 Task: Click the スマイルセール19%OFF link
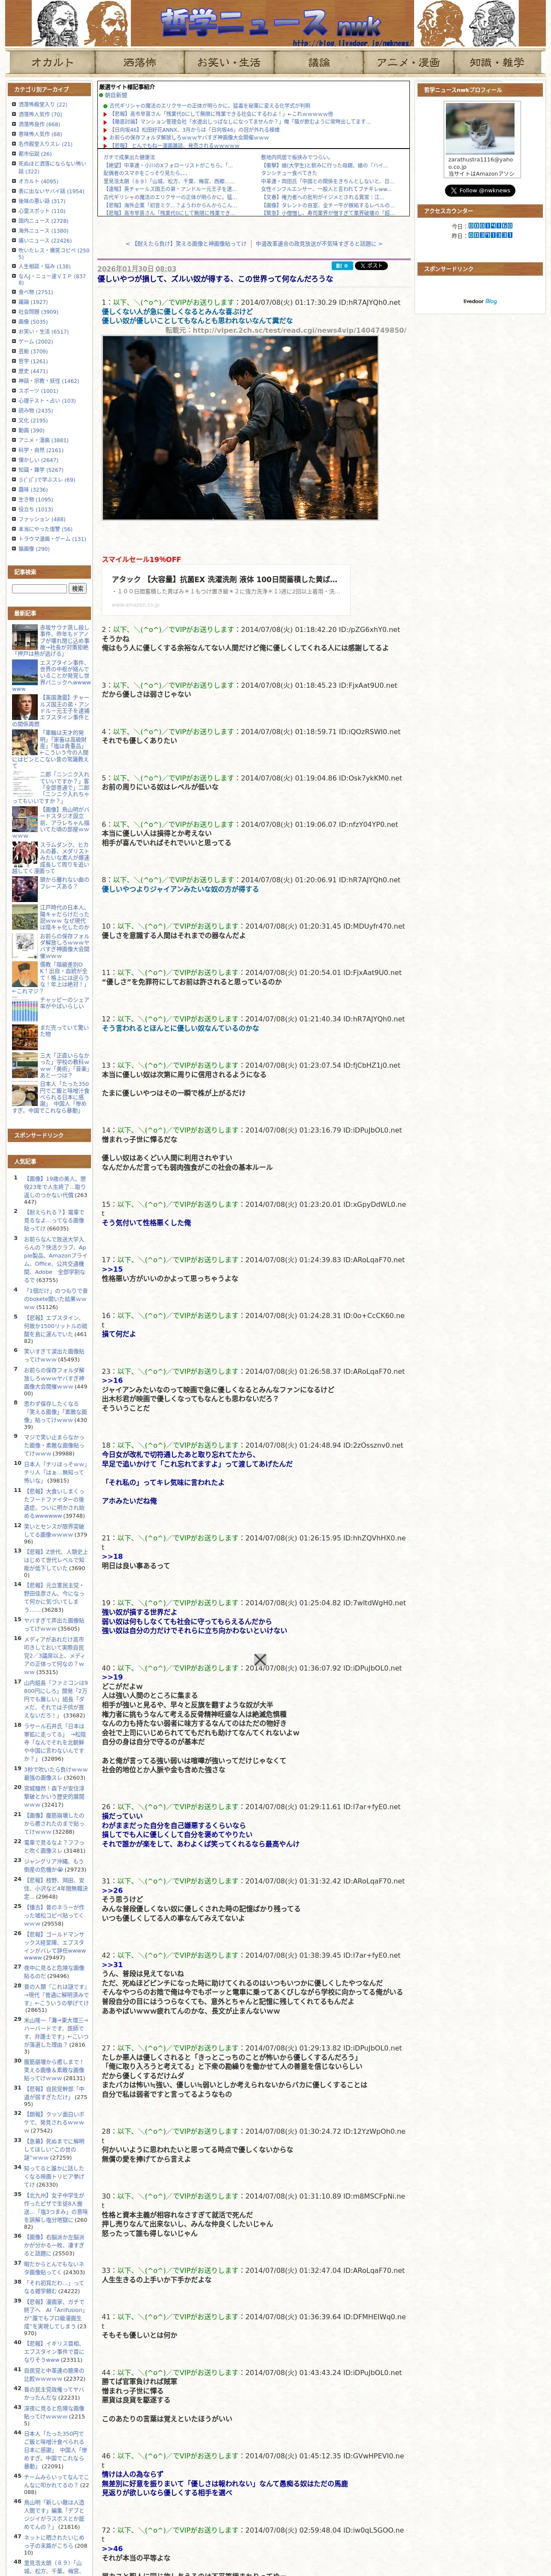coord(141,559)
